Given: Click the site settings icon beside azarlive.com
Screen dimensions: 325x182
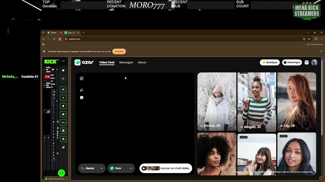Looking at the screenshot, I should point(66,39).
